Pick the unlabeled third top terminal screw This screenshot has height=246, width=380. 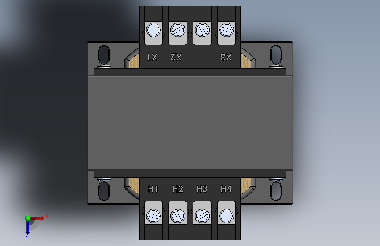pyautogui.click(x=202, y=30)
